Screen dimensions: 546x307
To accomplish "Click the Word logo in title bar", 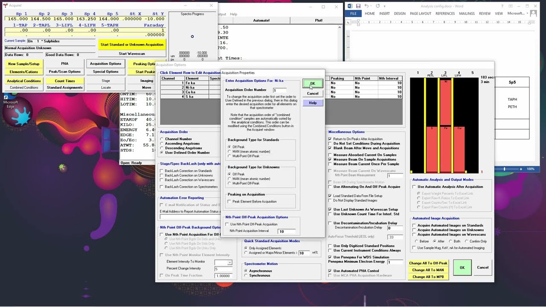I will (350, 6).
